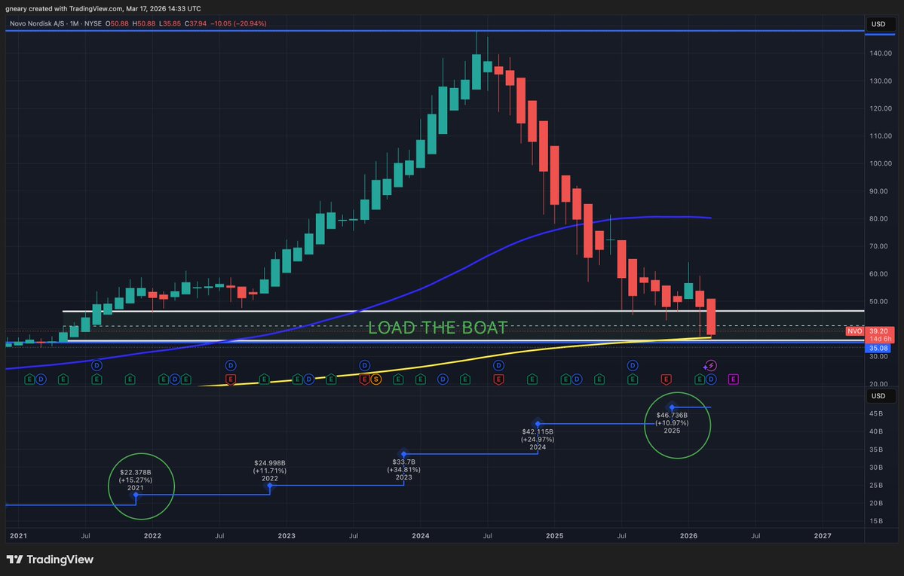Click the $46.736B revenue label

tap(672, 416)
